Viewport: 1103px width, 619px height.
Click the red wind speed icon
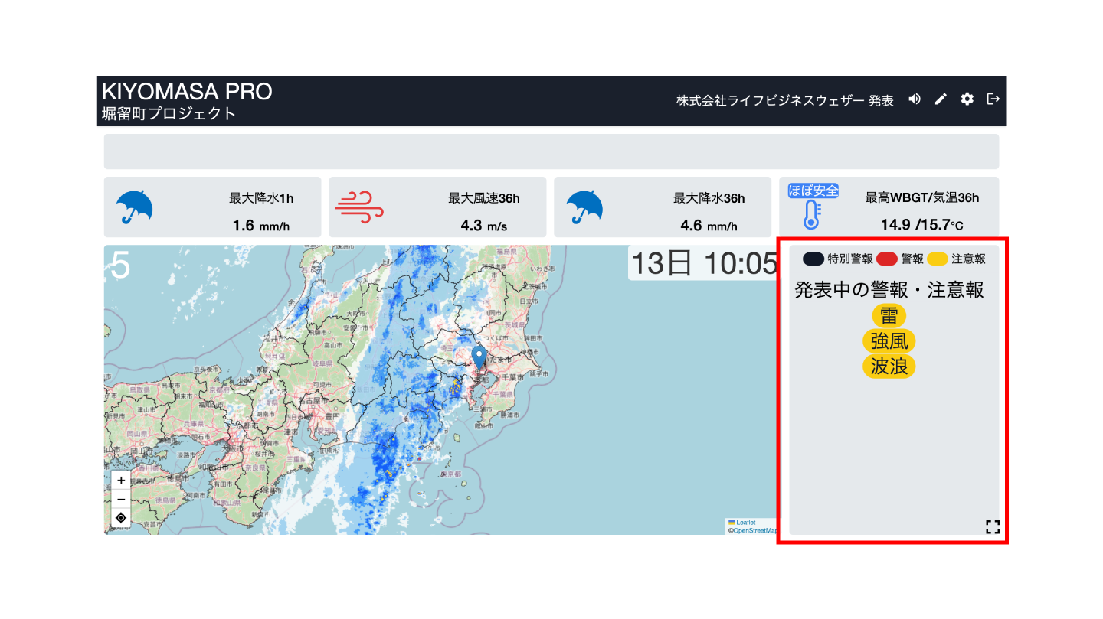[x=358, y=207]
